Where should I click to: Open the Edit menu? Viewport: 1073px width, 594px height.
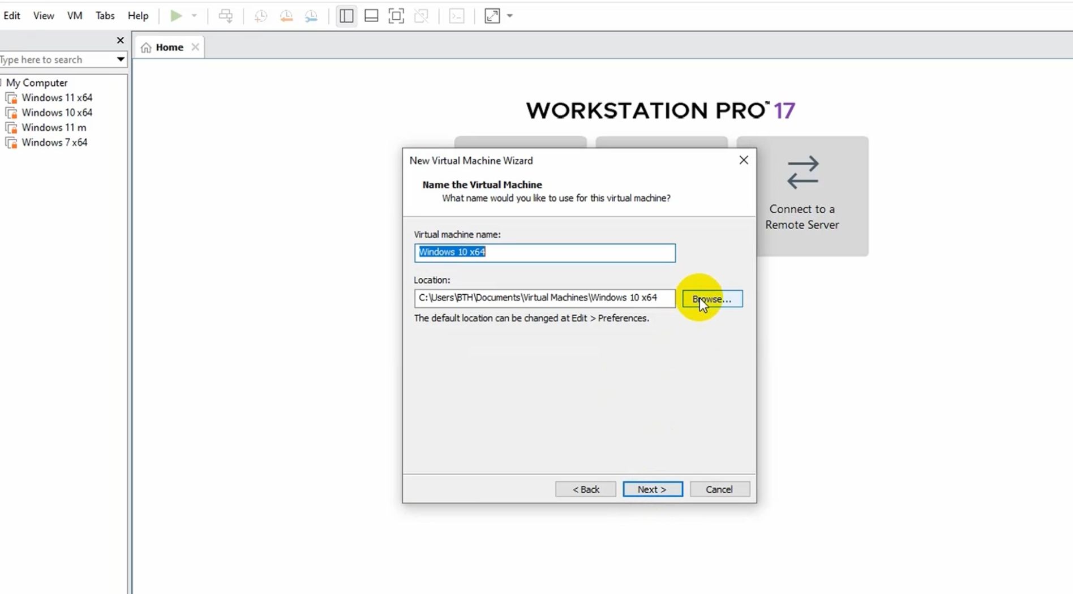tap(12, 16)
